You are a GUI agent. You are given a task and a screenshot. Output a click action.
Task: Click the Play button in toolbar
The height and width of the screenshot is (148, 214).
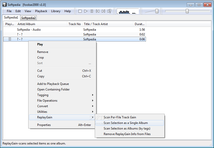click(86, 11)
